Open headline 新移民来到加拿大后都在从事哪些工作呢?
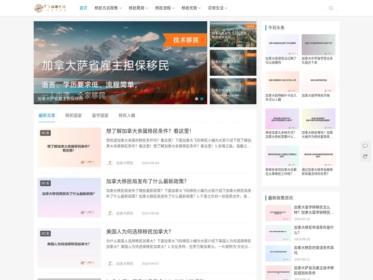 [281, 172]
